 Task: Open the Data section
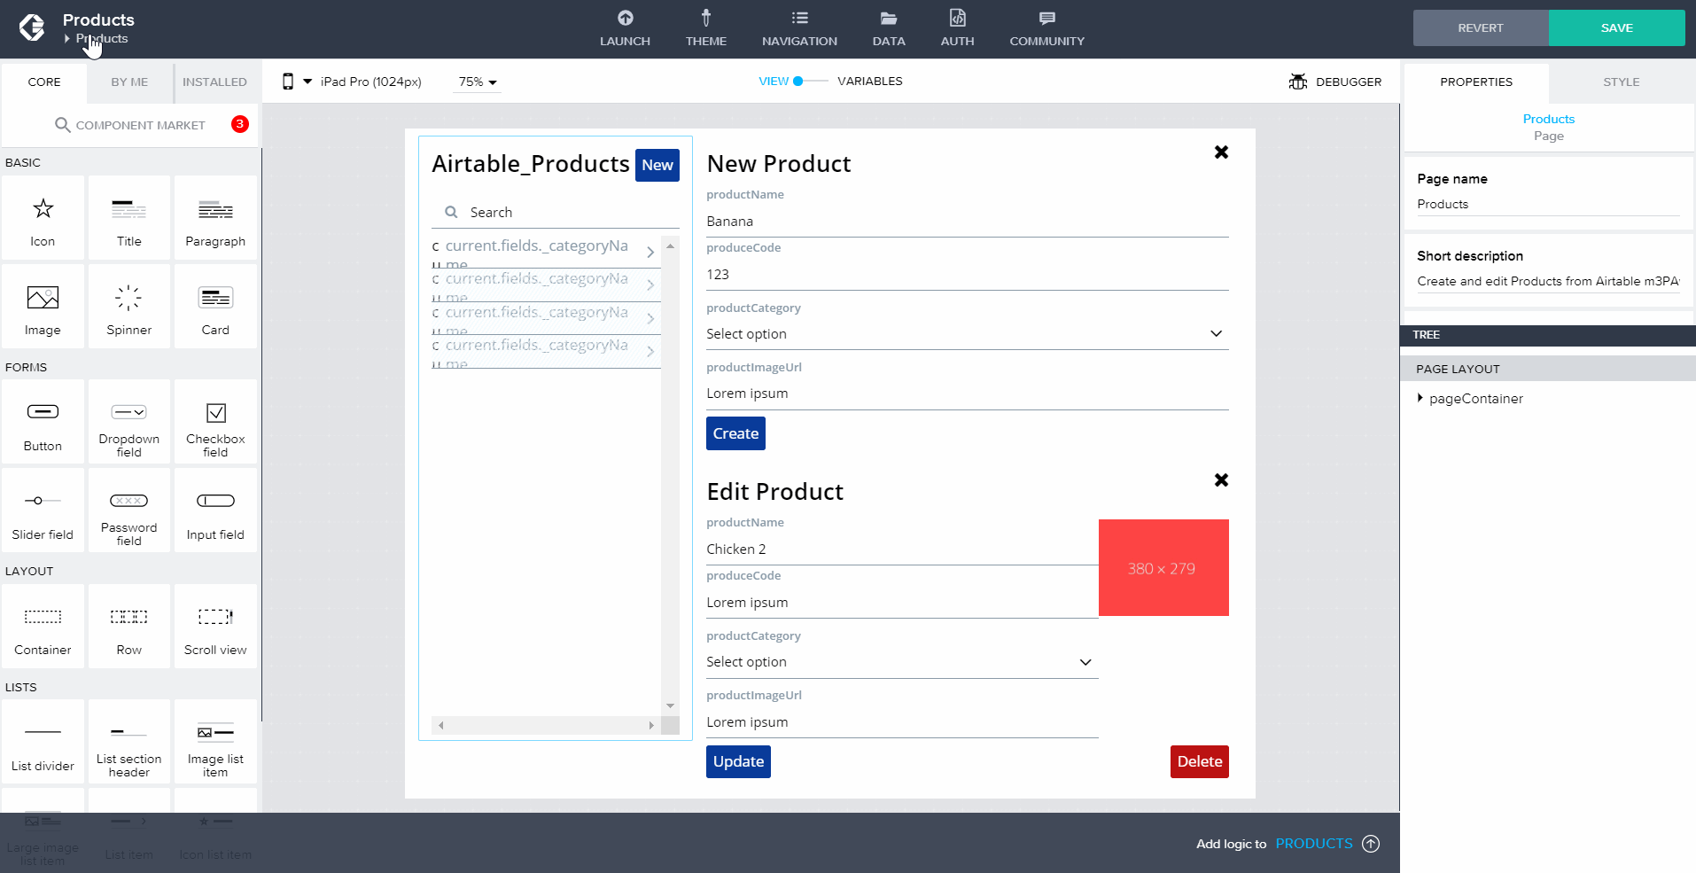(x=889, y=29)
